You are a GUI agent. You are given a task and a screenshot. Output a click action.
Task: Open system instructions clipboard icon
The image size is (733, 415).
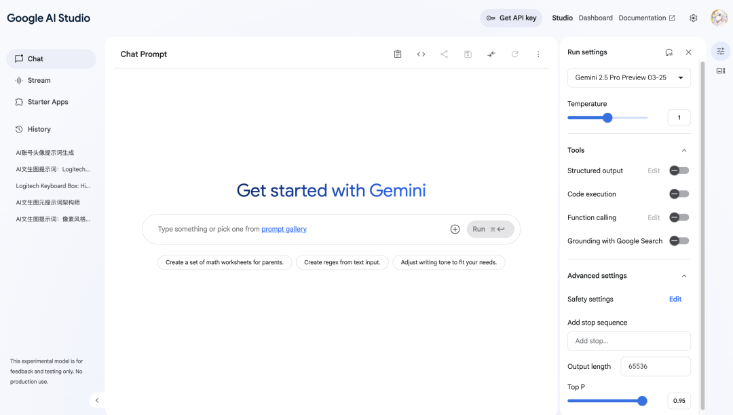click(x=397, y=54)
